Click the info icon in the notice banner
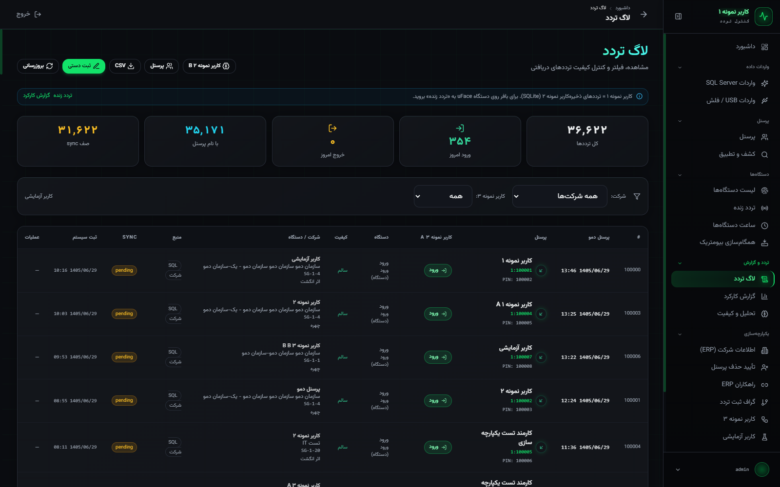The width and height of the screenshot is (780, 487). (x=640, y=96)
